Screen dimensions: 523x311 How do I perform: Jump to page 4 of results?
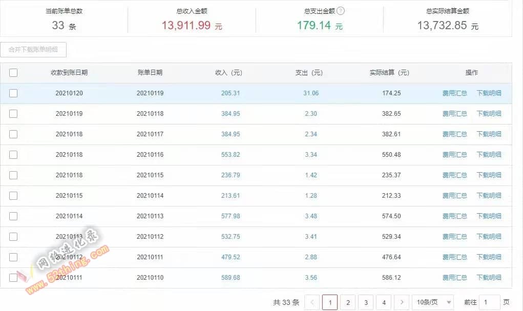click(x=384, y=302)
